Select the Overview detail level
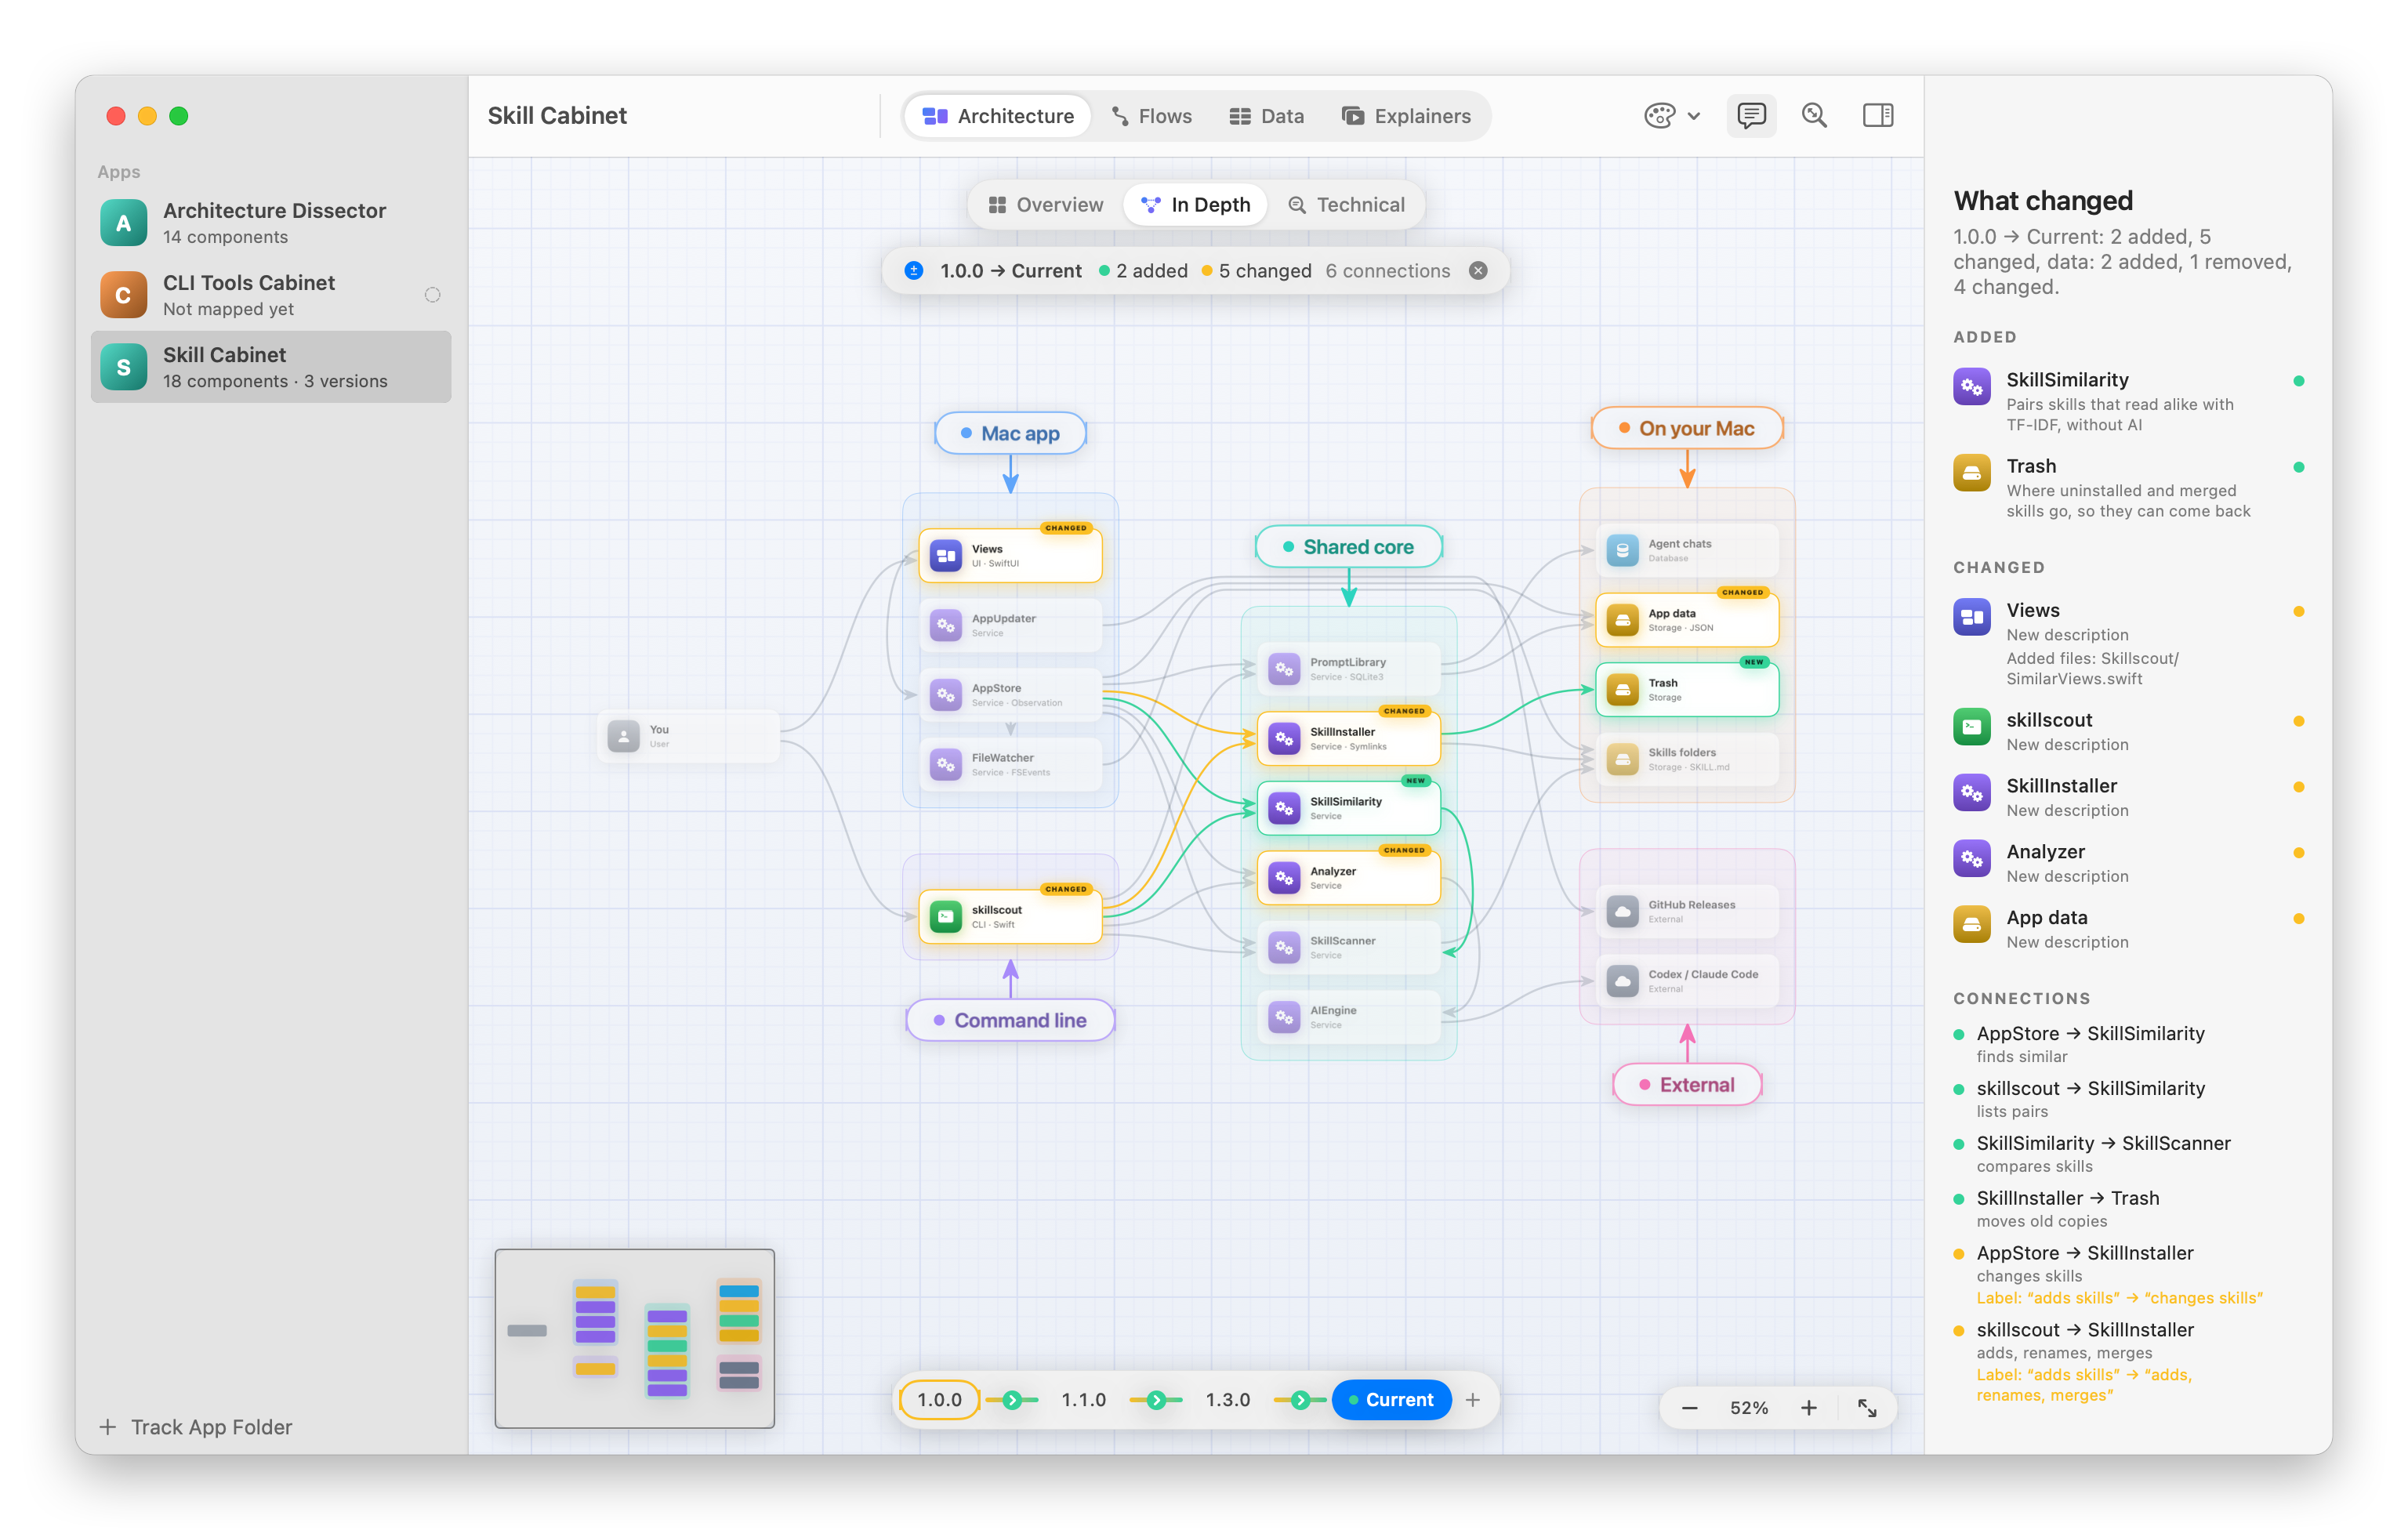Image resolution: width=2408 pixels, height=1530 pixels. click(x=1046, y=205)
